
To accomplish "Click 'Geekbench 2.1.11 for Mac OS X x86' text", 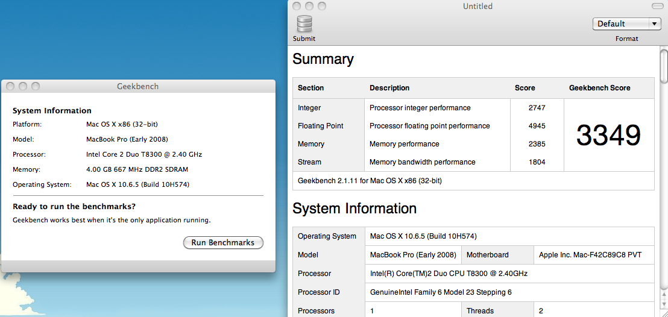I will (370, 181).
